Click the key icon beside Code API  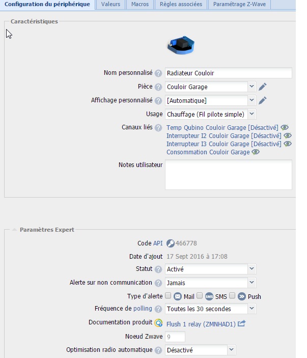click(x=170, y=243)
